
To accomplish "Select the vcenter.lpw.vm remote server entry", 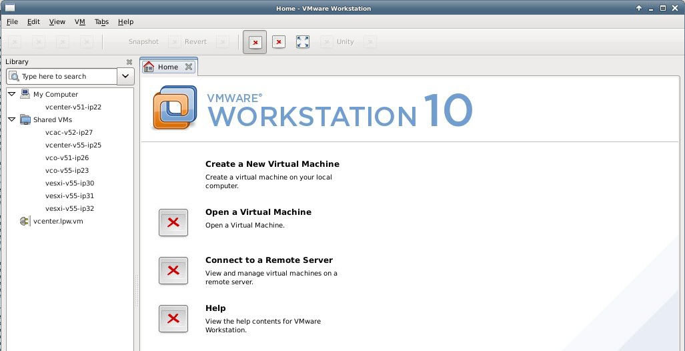I will point(58,221).
